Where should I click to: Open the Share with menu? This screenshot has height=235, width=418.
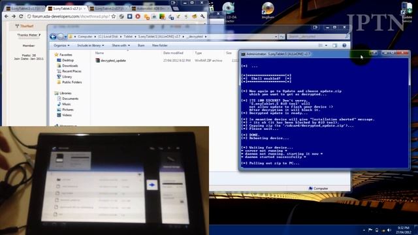pyautogui.click(x=121, y=46)
